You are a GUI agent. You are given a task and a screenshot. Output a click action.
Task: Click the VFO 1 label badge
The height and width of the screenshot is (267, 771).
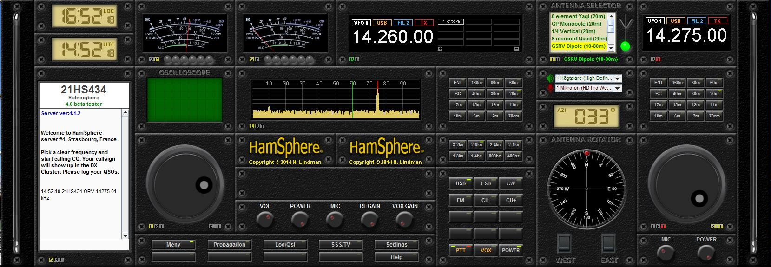click(x=655, y=21)
